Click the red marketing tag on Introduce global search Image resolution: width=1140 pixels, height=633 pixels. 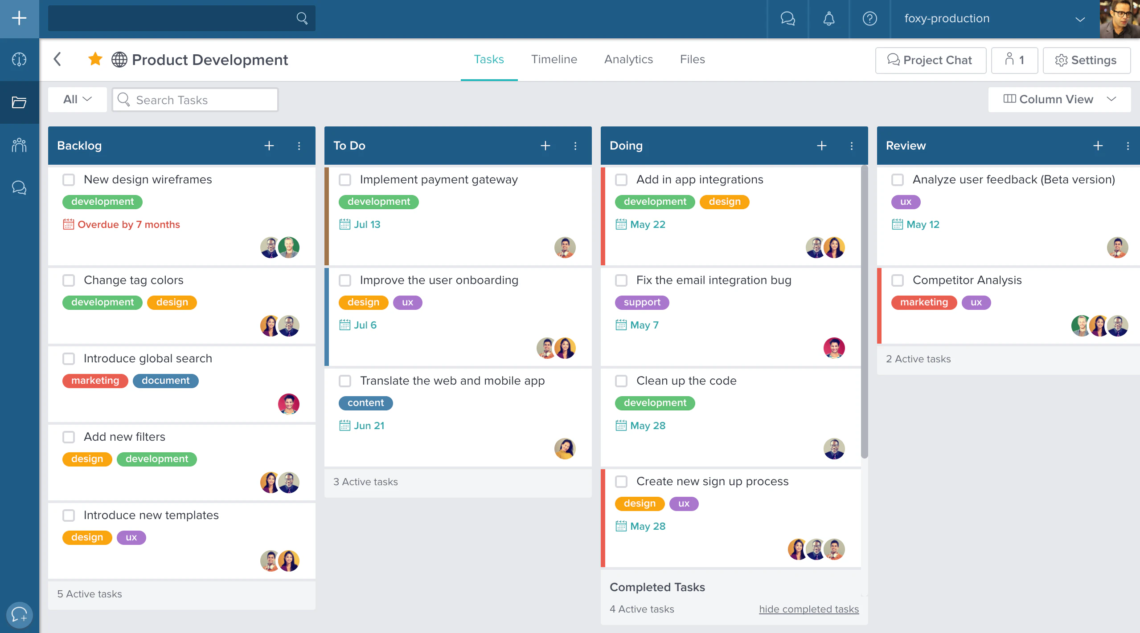[x=95, y=381]
